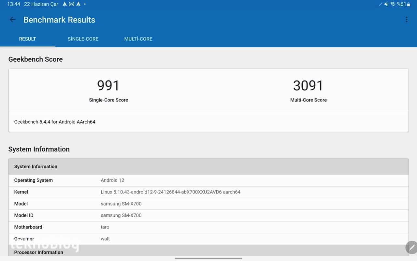Select the Kernel row
This screenshot has width=417, height=261.
point(208,192)
